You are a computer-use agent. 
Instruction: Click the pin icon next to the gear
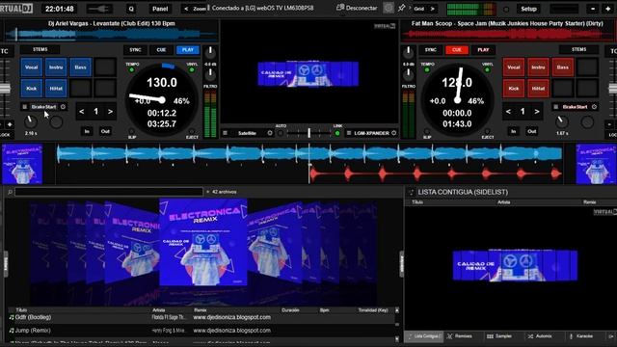point(401,8)
